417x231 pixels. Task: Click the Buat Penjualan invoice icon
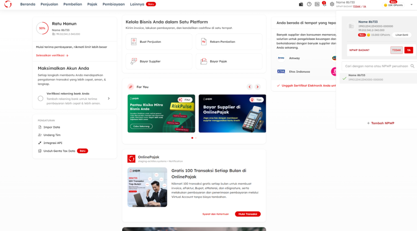[134, 41]
